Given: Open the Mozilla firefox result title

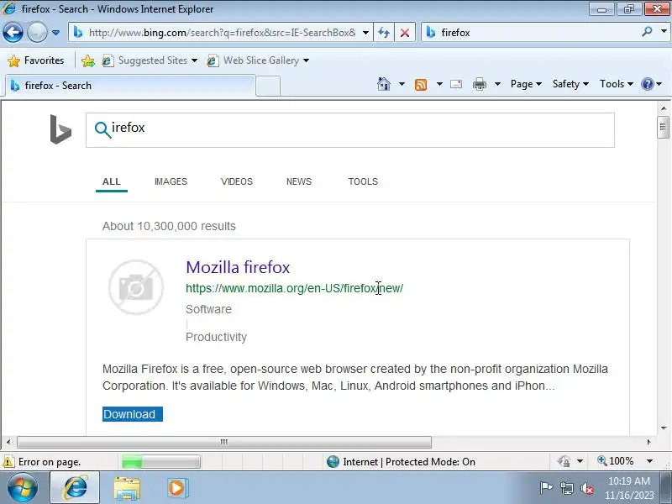Looking at the screenshot, I should click(x=238, y=267).
